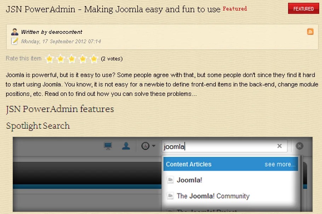
Task: Click the search results scrollbar
Action: pyautogui.click(x=301, y=183)
